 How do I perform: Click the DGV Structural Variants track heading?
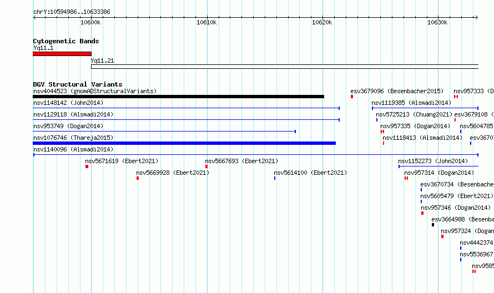tap(78, 84)
